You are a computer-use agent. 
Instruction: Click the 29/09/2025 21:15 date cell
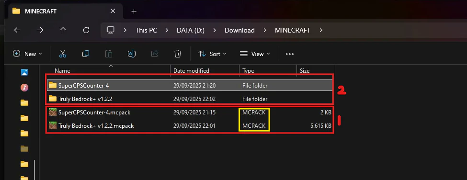(194, 112)
